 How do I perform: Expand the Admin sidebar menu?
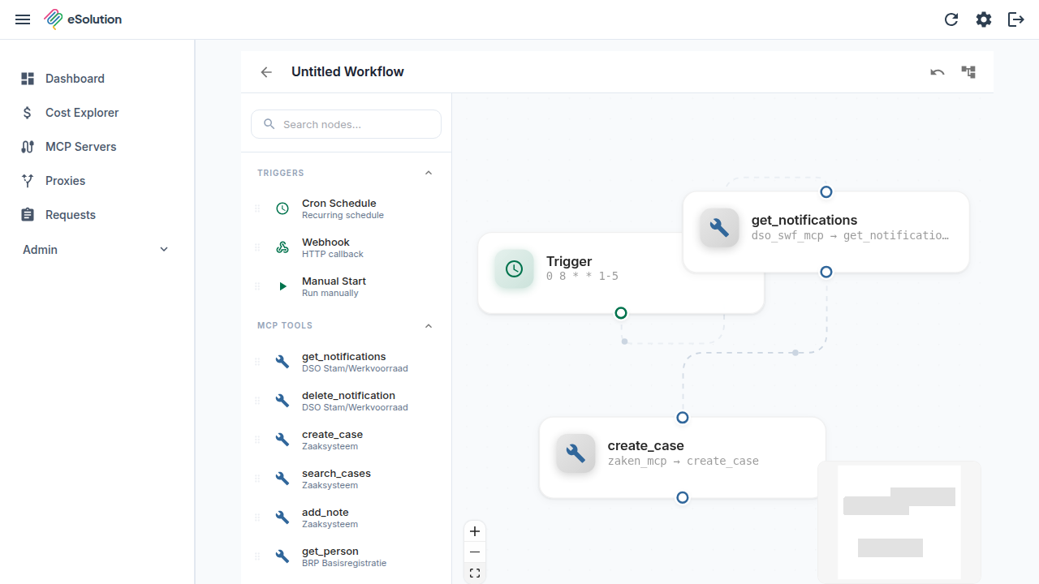97,250
